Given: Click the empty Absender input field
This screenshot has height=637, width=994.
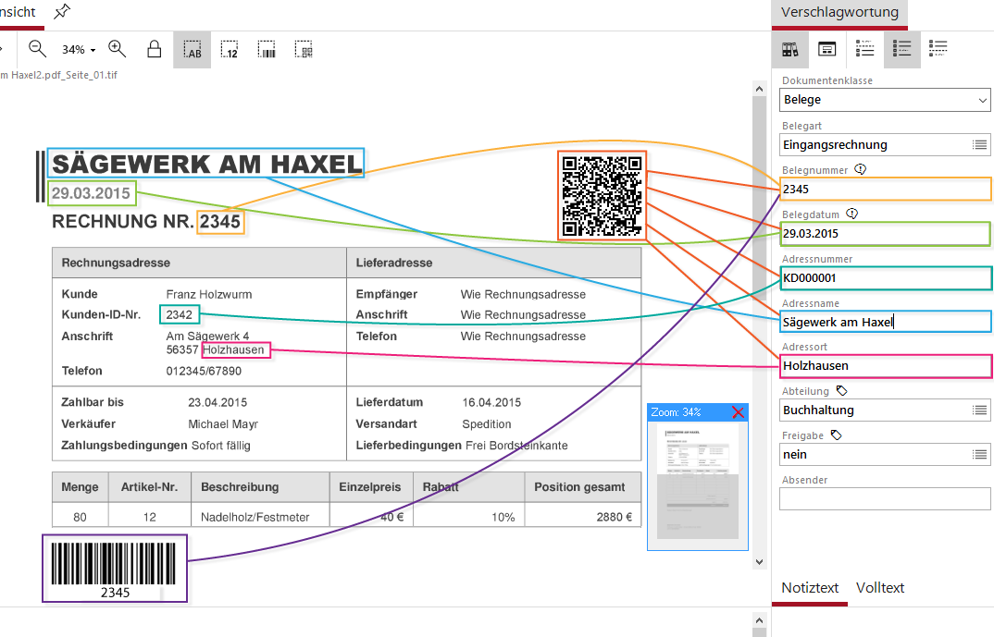Looking at the screenshot, I should [884, 499].
